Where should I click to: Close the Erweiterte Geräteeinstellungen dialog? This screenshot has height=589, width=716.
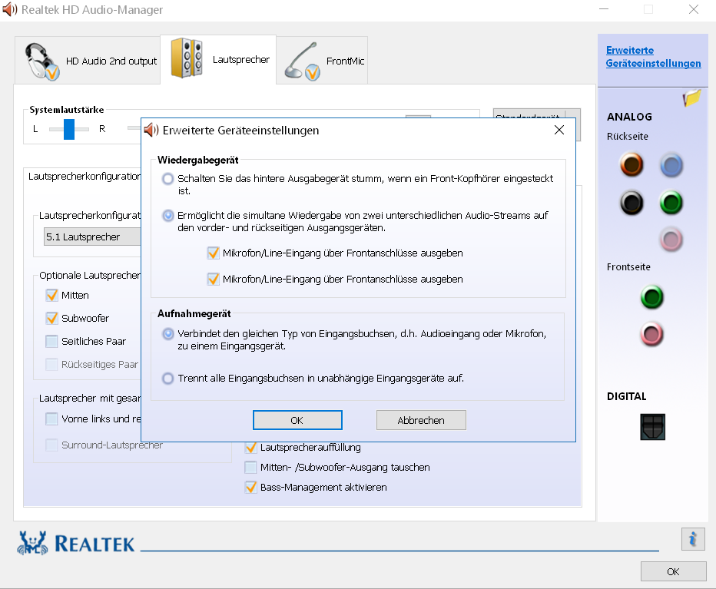tap(559, 130)
